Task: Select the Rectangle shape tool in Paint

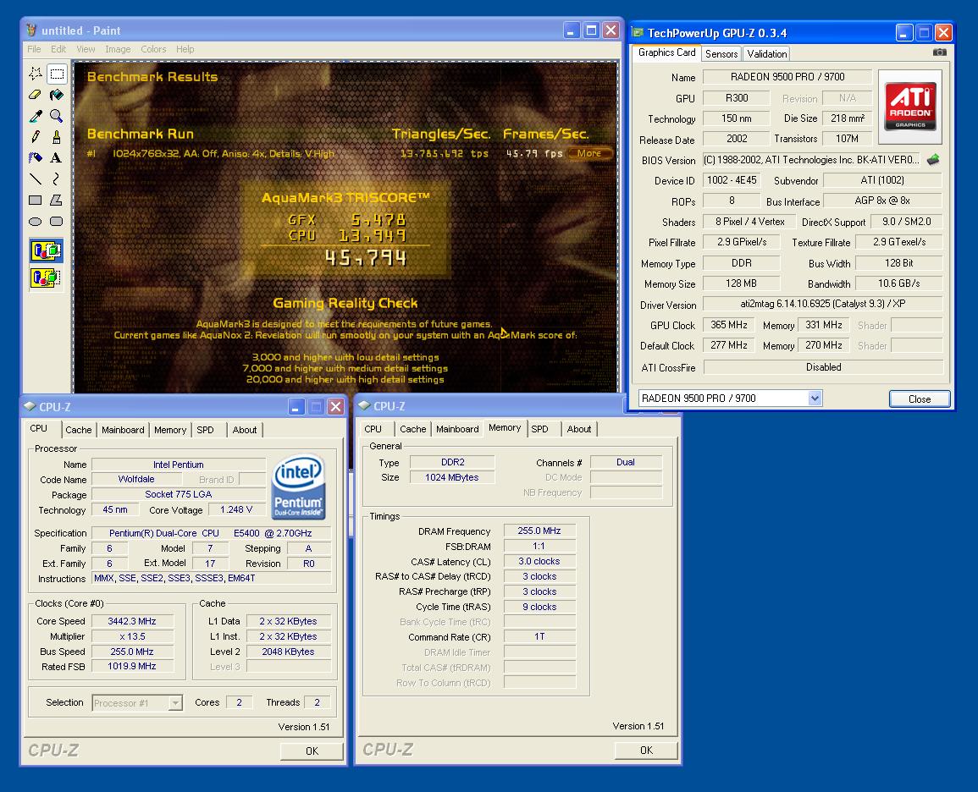Action: [x=36, y=200]
